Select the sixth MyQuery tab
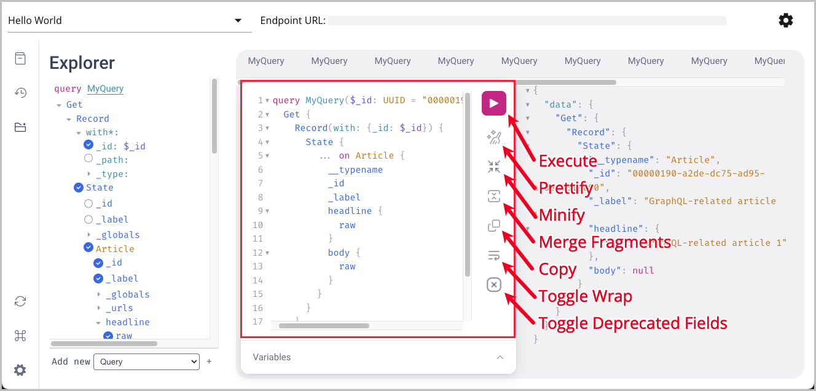 (583, 61)
